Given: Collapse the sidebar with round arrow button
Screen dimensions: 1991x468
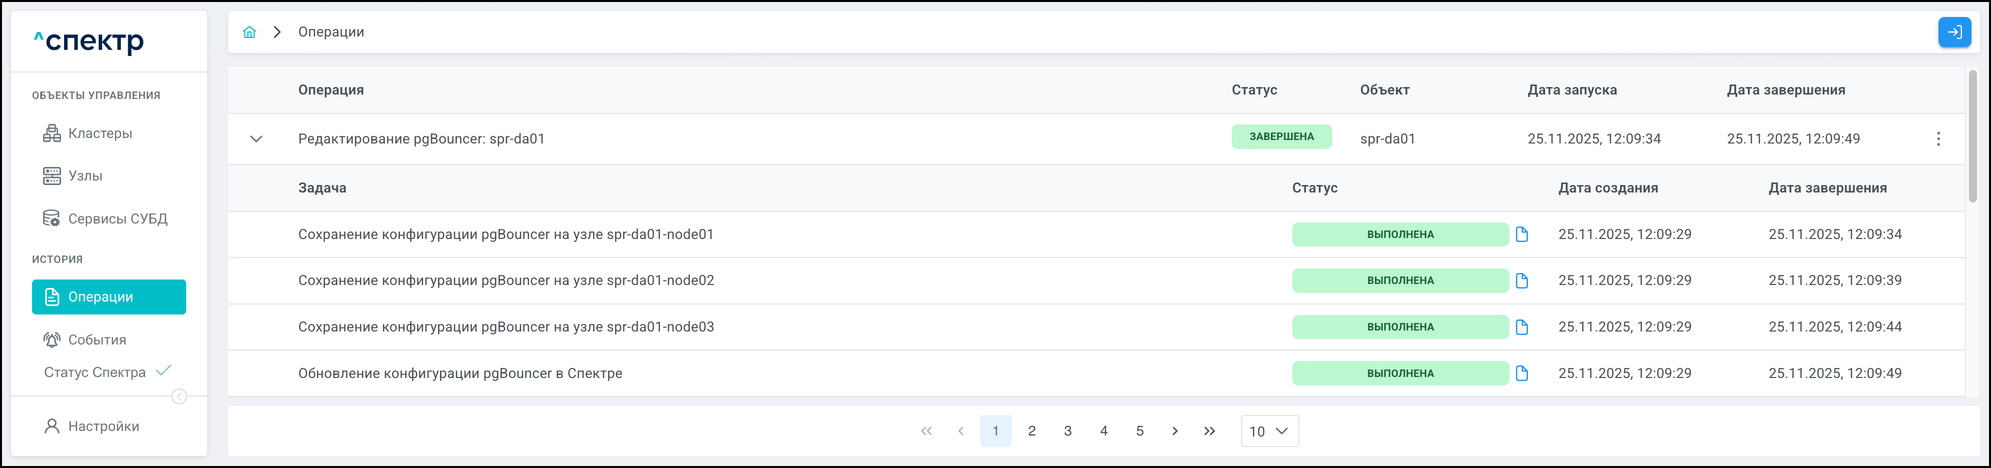Looking at the screenshot, I should coord(179,397).
